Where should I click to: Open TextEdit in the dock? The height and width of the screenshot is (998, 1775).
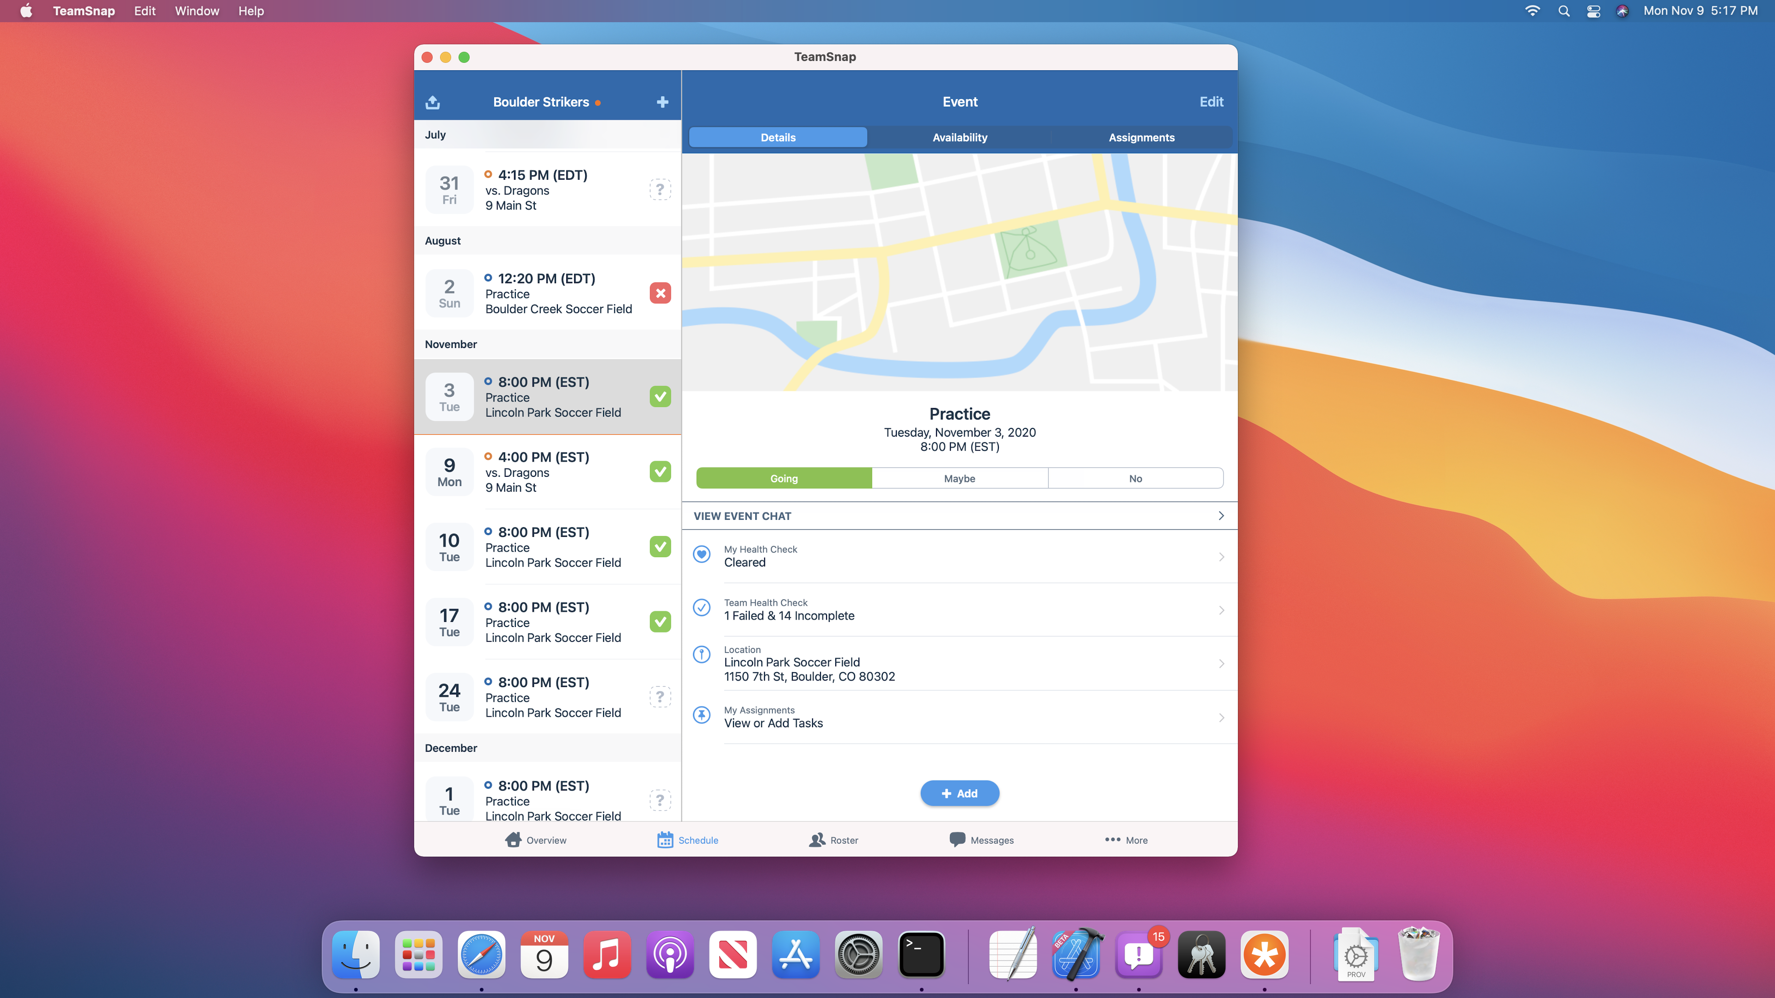(1013, 955)
